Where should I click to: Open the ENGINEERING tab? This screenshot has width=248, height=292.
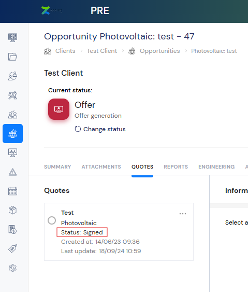(216, 166)
